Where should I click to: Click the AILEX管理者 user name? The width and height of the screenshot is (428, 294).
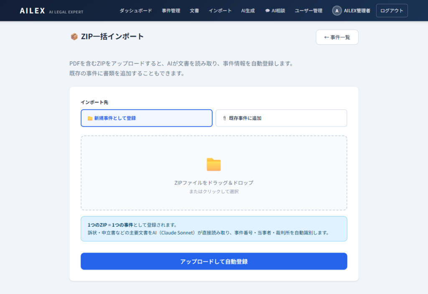[x=357, y=11]
